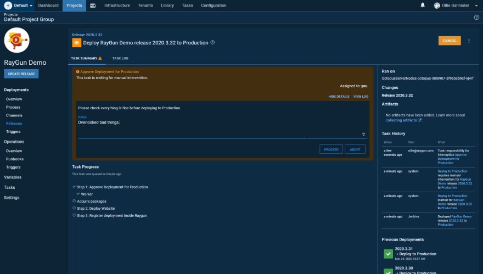Click the resize icon in the Notes field

click(x=363, y=135)
